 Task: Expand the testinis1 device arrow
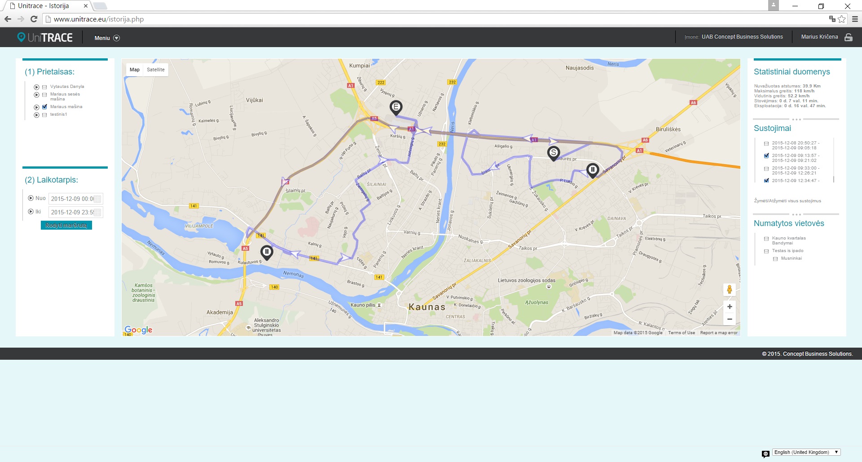(36, 115)
